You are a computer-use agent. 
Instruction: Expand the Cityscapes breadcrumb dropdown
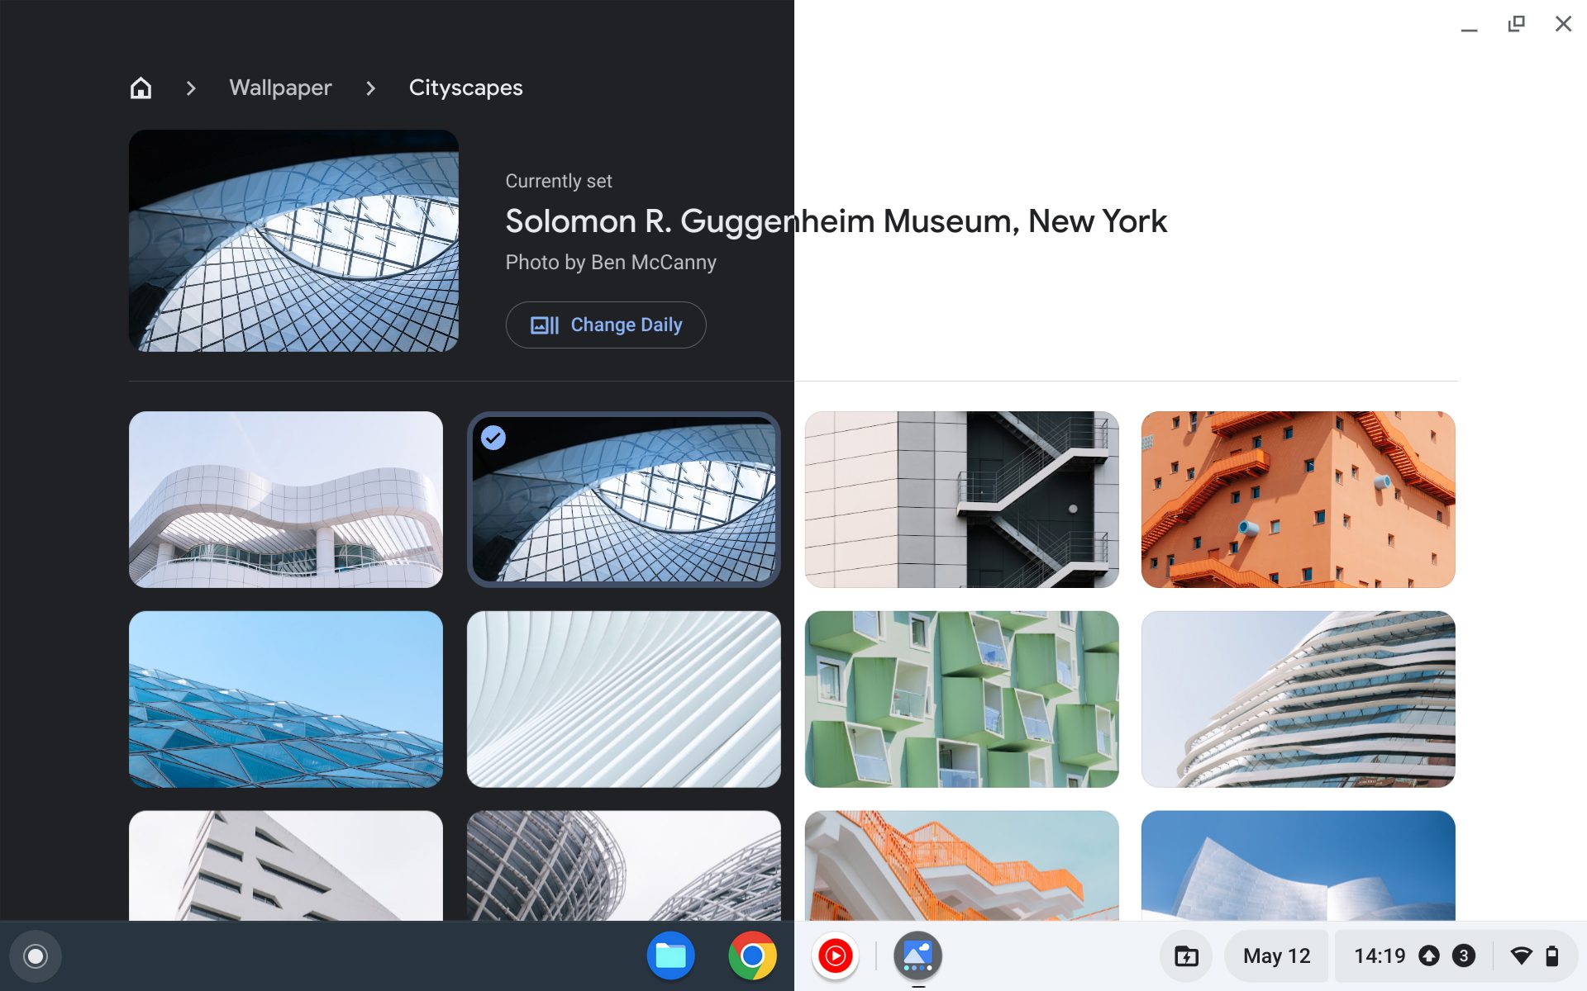465,88
